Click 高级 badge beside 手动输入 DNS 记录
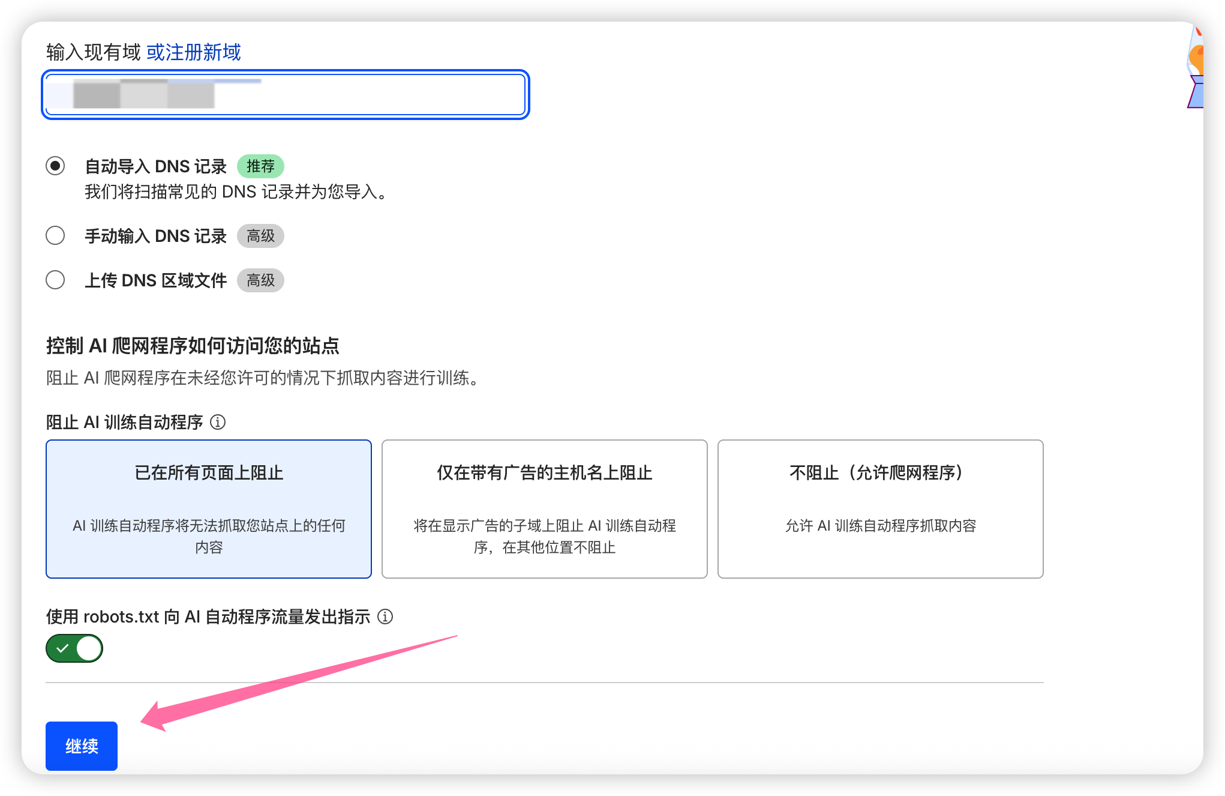The height and width of the screenshot is (796, 1225). pos(260,236)
